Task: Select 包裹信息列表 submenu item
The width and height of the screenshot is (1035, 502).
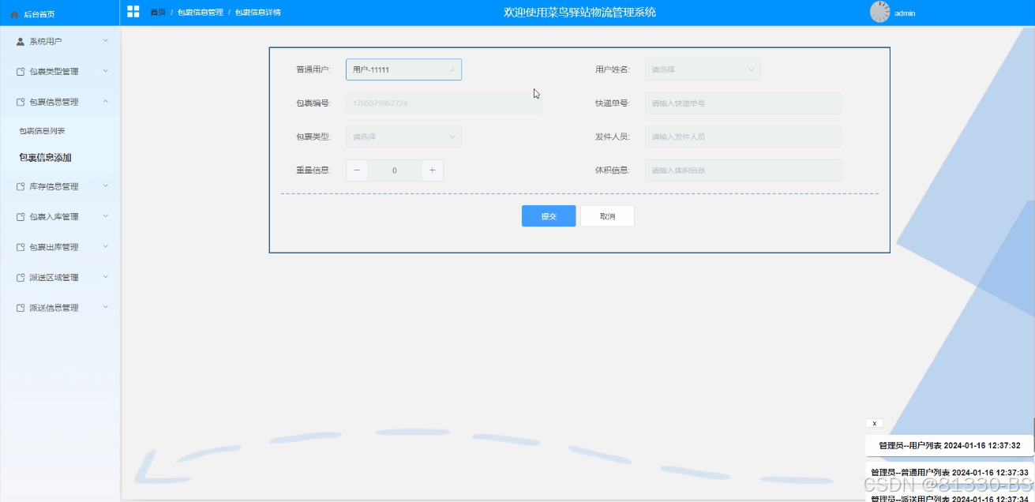Action: pyautogui.click(x=42, y=131)
